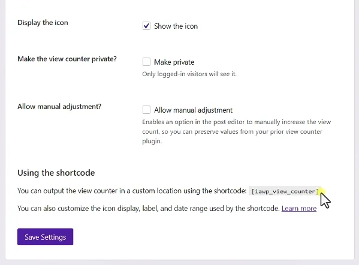The width and height of the screenshot is (359, 265).
Task: Click the word 'plugin.' ending the description
Action: [x=152, y=141]
